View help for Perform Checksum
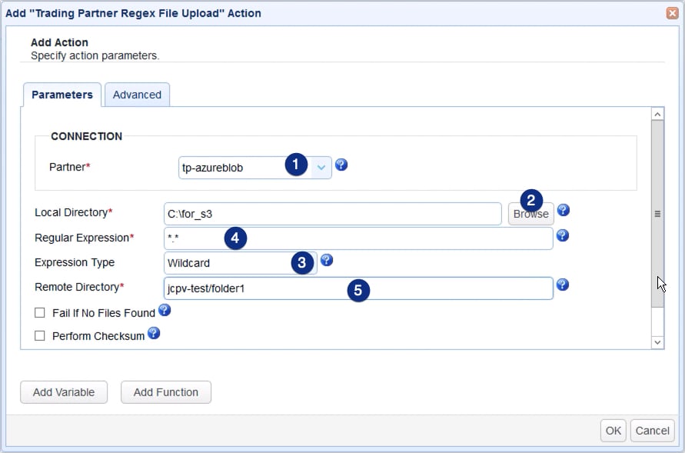This screenshot has width=685, height=453. [153, 333]
